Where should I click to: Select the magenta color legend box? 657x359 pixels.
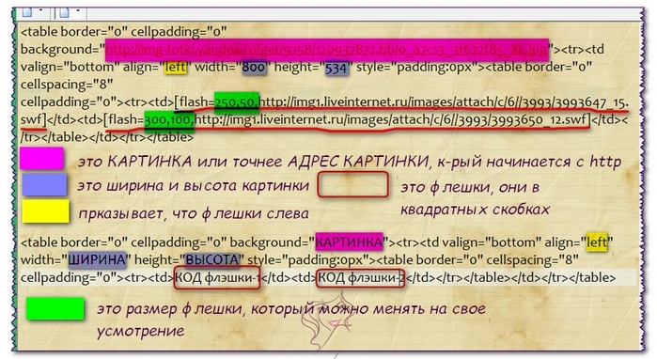(41, 158)
